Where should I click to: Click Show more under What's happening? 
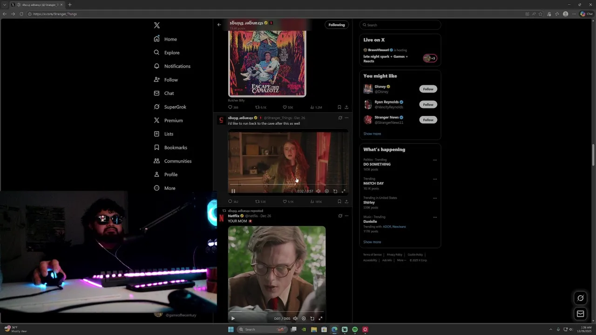coord(372,242)
